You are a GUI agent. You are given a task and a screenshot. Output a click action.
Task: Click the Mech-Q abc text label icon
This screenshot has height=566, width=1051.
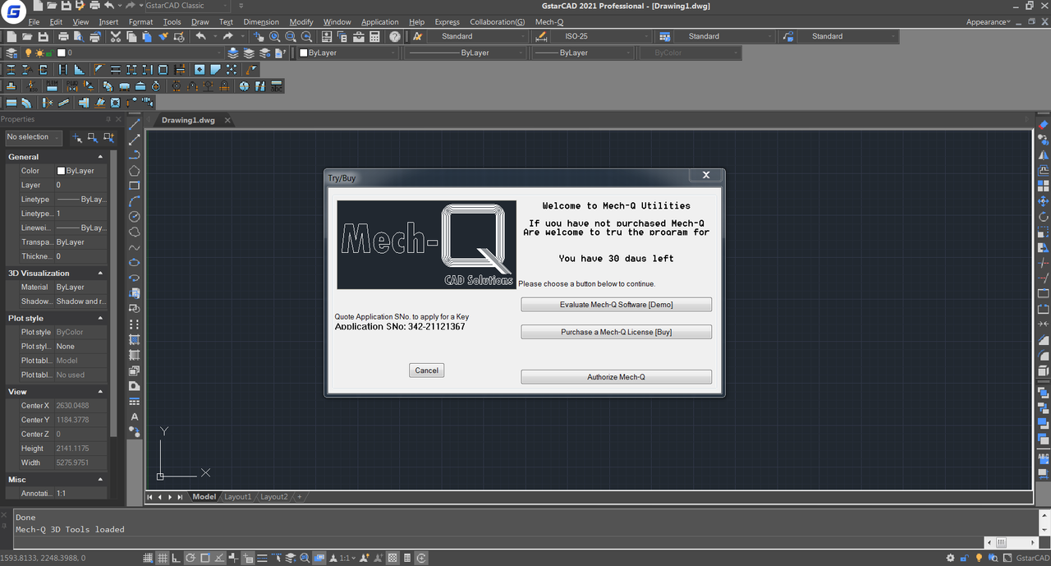pyautogui.click(x=277, y=85)
